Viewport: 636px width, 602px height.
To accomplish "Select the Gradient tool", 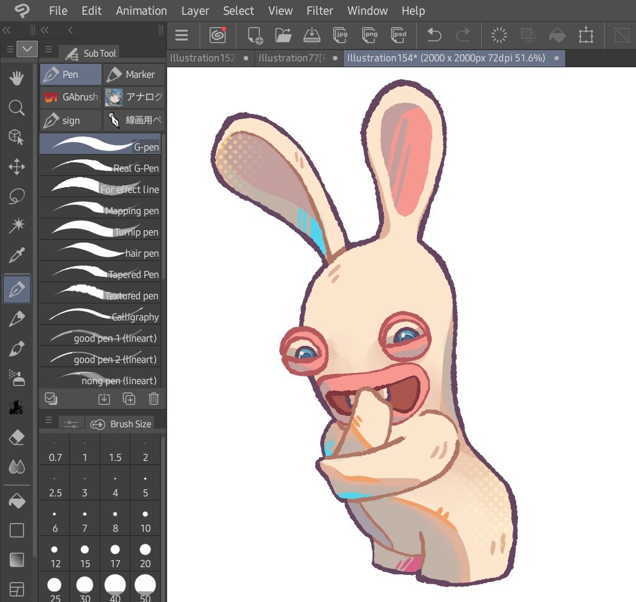I will 17,560.
